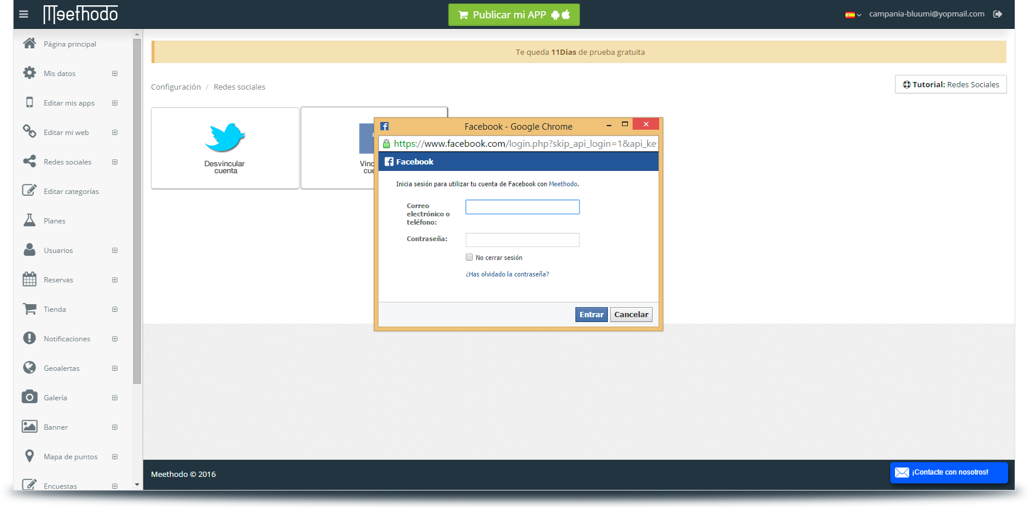Viewport: 1030px width, 507px height.
Task: Click the Cancelar button in Facebook popup
Action: coord(631,314)
